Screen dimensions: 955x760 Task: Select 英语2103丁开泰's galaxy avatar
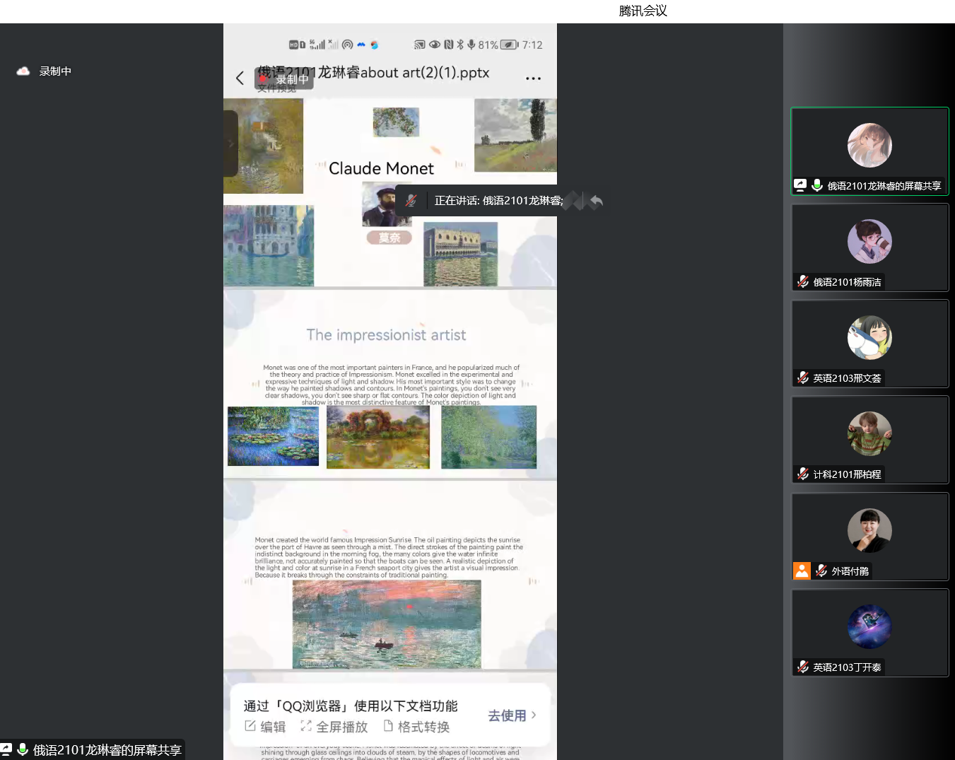(x=869, y=626)
